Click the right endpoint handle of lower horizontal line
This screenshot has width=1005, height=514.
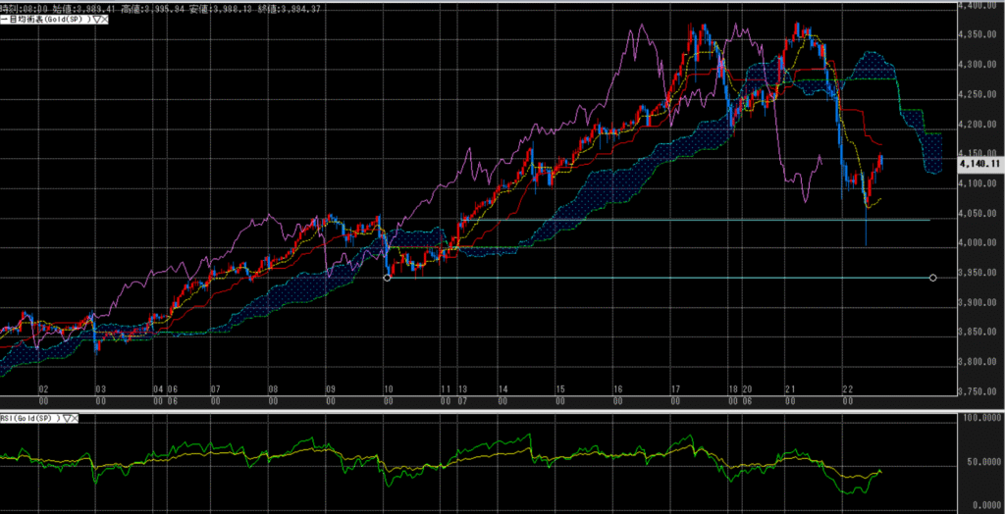(932, 278)
